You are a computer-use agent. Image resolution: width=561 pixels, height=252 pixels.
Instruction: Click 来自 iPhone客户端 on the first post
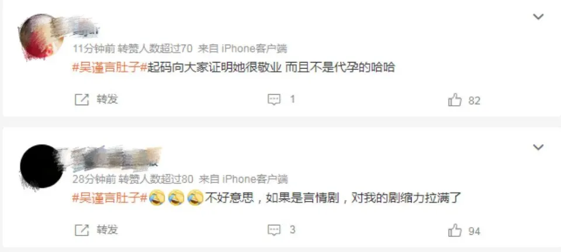243,48
